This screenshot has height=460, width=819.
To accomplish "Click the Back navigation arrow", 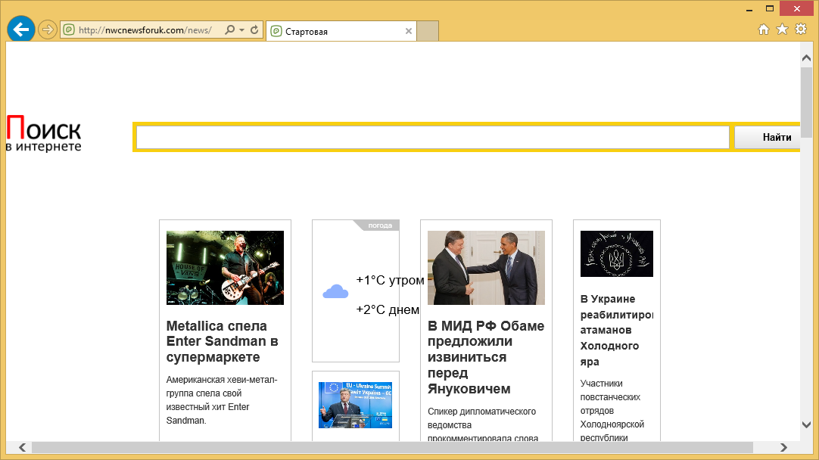I will pos(20,29).
